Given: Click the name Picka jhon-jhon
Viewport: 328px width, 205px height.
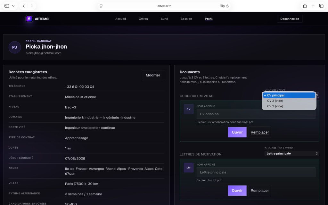Looking at the screenshot, I should (x=46, y=47).
